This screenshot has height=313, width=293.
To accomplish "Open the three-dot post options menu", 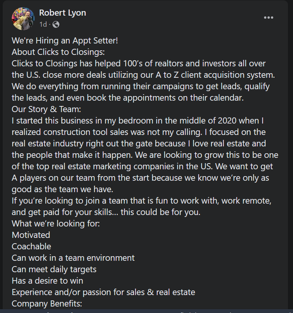I will coord(268,18).
